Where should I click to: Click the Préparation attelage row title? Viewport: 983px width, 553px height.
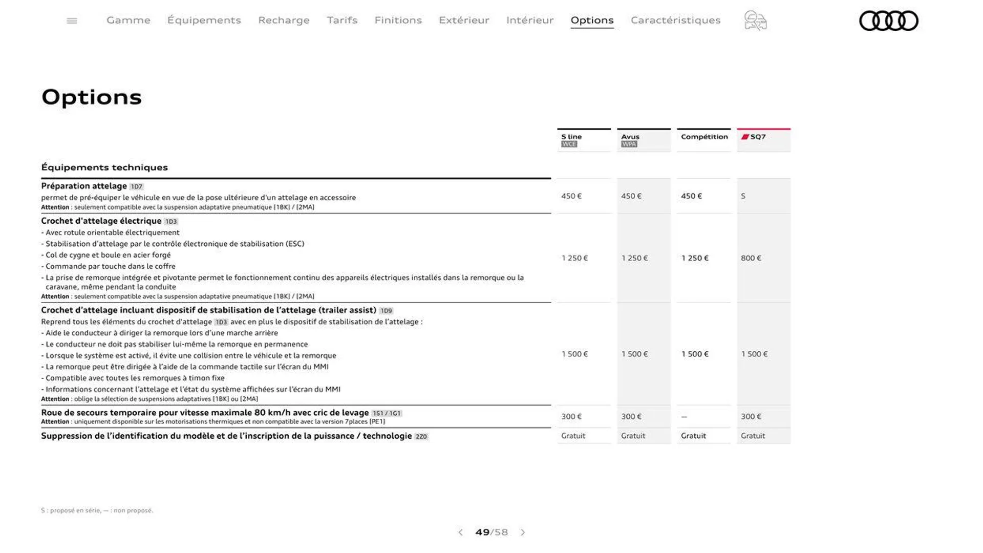84,186
